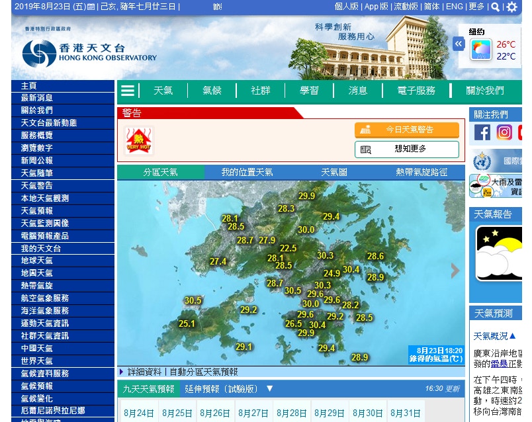
Task: Open the Observatory Instagram icon
Action: 504,132
